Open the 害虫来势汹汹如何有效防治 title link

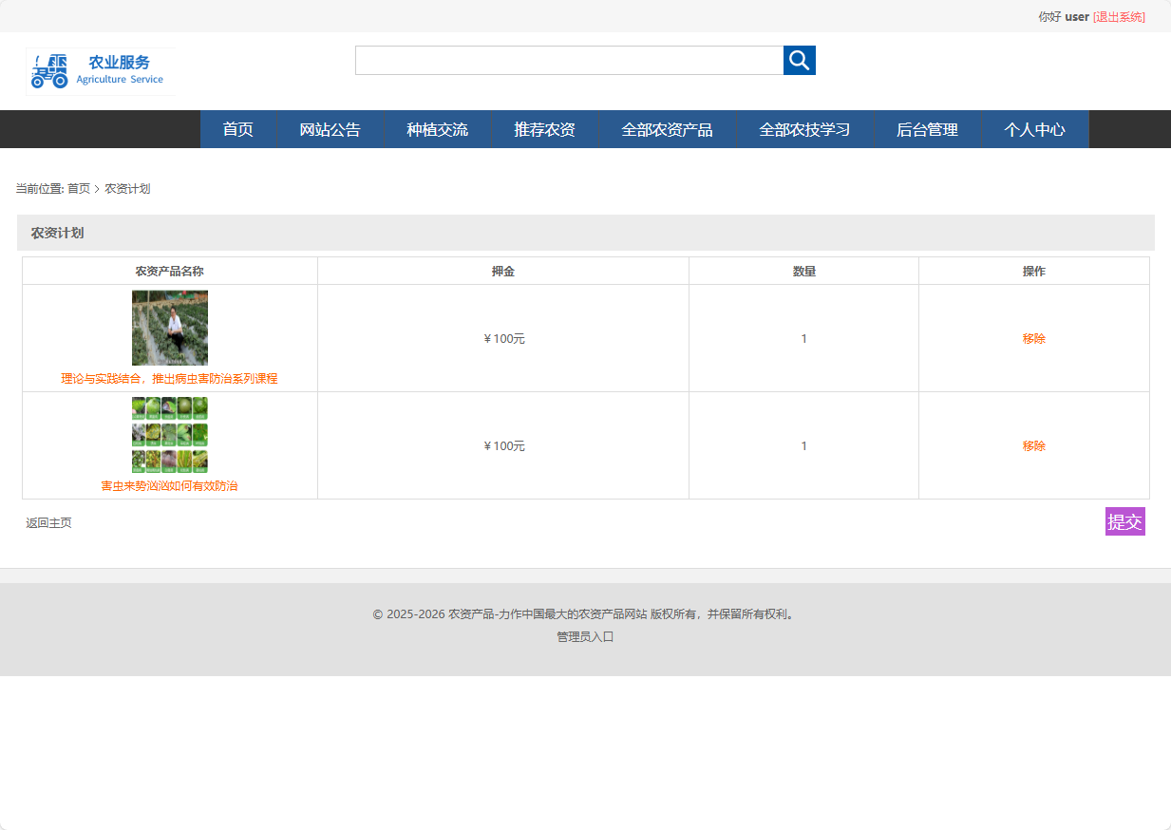[x=169, y=485]
